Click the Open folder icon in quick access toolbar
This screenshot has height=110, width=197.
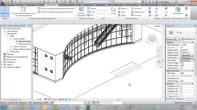point(8,2)
